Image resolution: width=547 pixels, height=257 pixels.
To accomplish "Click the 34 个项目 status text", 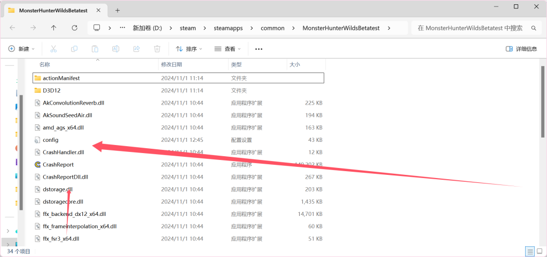I will click(x=19, y=251).
